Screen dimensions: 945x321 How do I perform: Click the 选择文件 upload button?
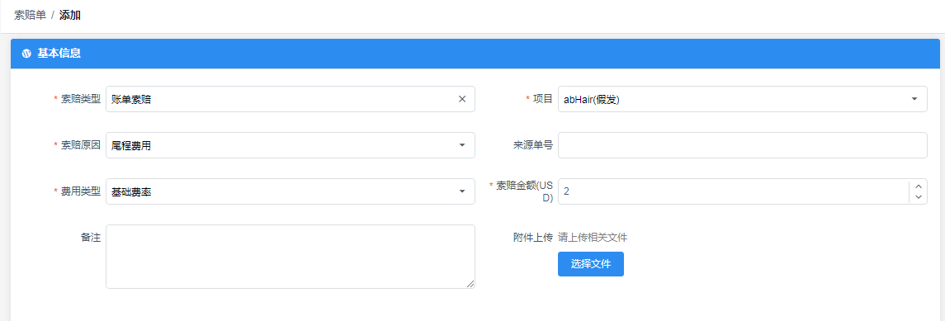click(591, 264)
